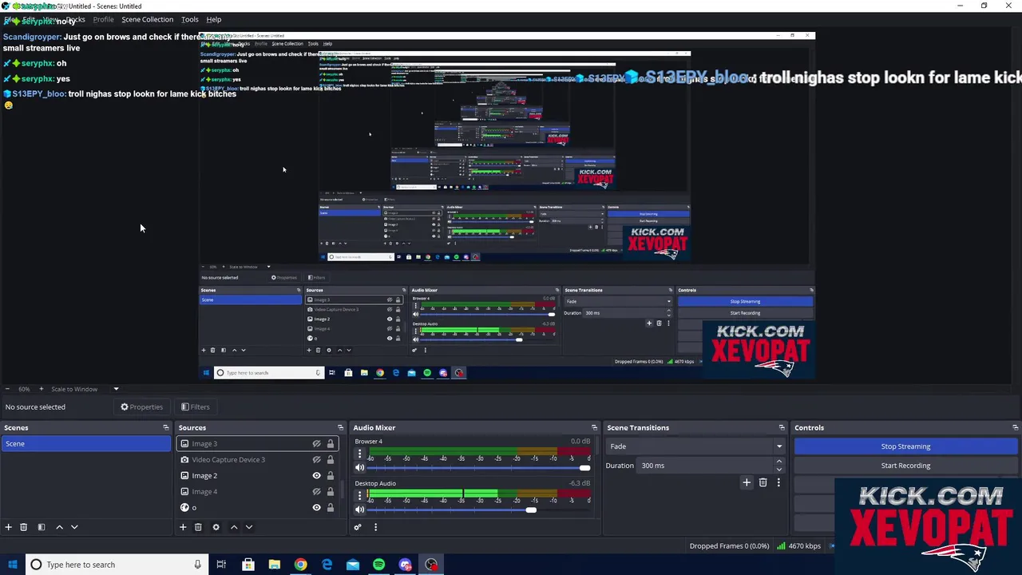Open the Help menu

[214, 19]
